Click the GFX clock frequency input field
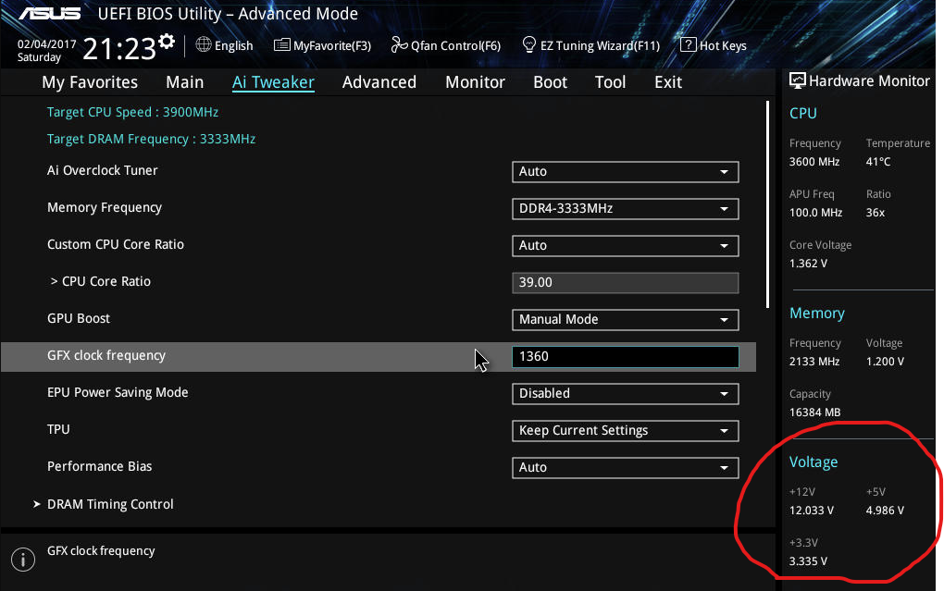 coord(625,356)
